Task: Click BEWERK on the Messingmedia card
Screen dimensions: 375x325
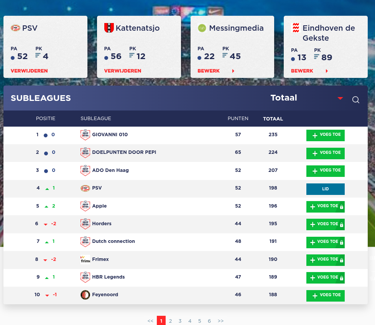Action: coord(209,71)
